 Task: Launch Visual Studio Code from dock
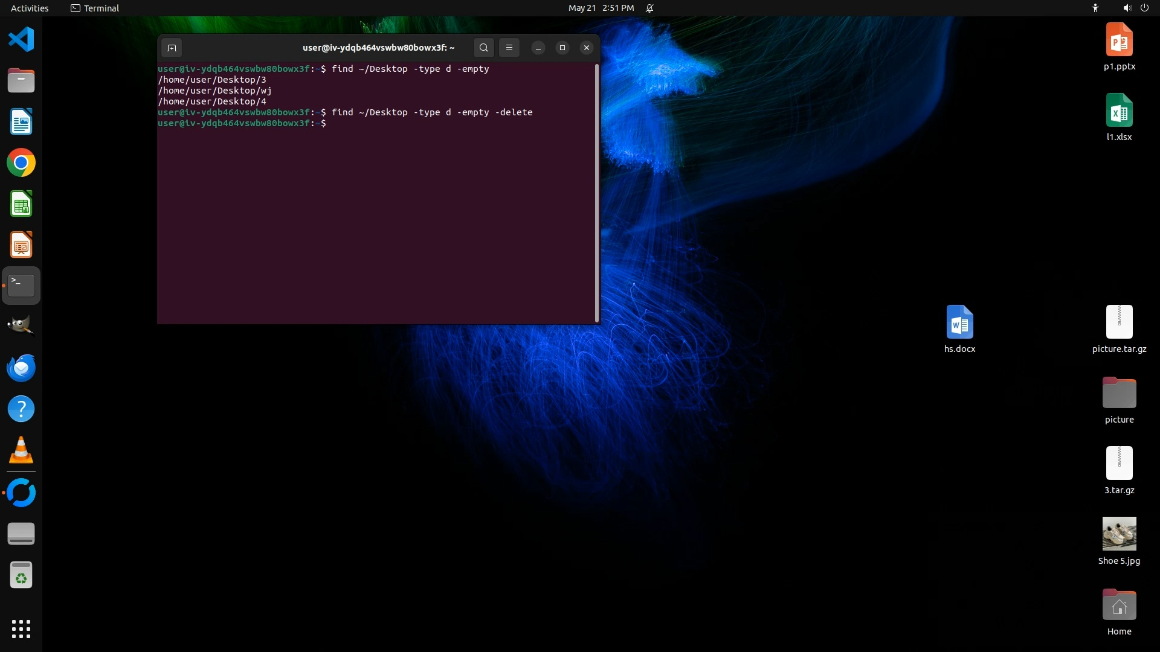coord(21,40)
